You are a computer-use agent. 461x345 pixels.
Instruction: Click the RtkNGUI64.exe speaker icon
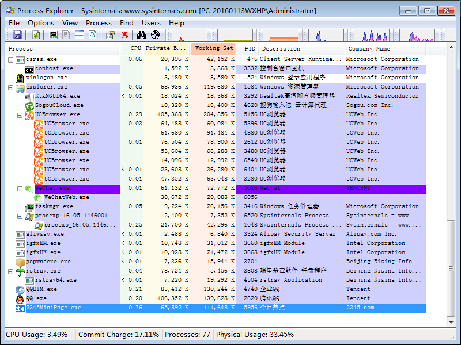pos(29,97)
